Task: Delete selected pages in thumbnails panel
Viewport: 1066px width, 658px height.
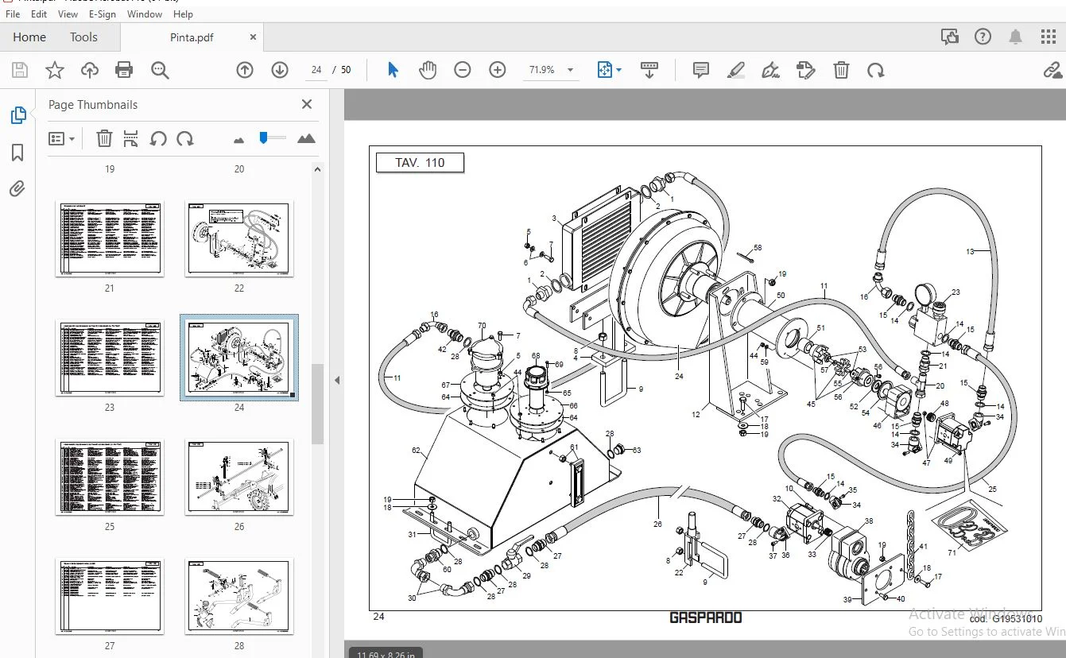Action: click(104, 138)
